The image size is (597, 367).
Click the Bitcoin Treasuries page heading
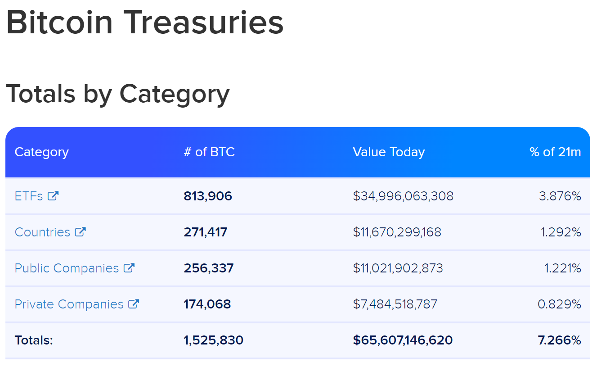(145, 22)
